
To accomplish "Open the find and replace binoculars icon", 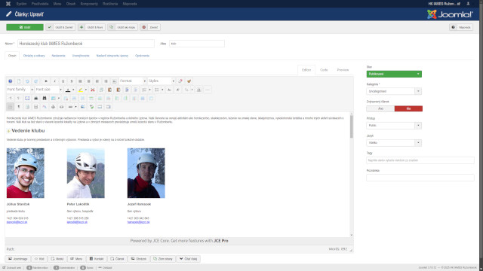I will 45,99.
